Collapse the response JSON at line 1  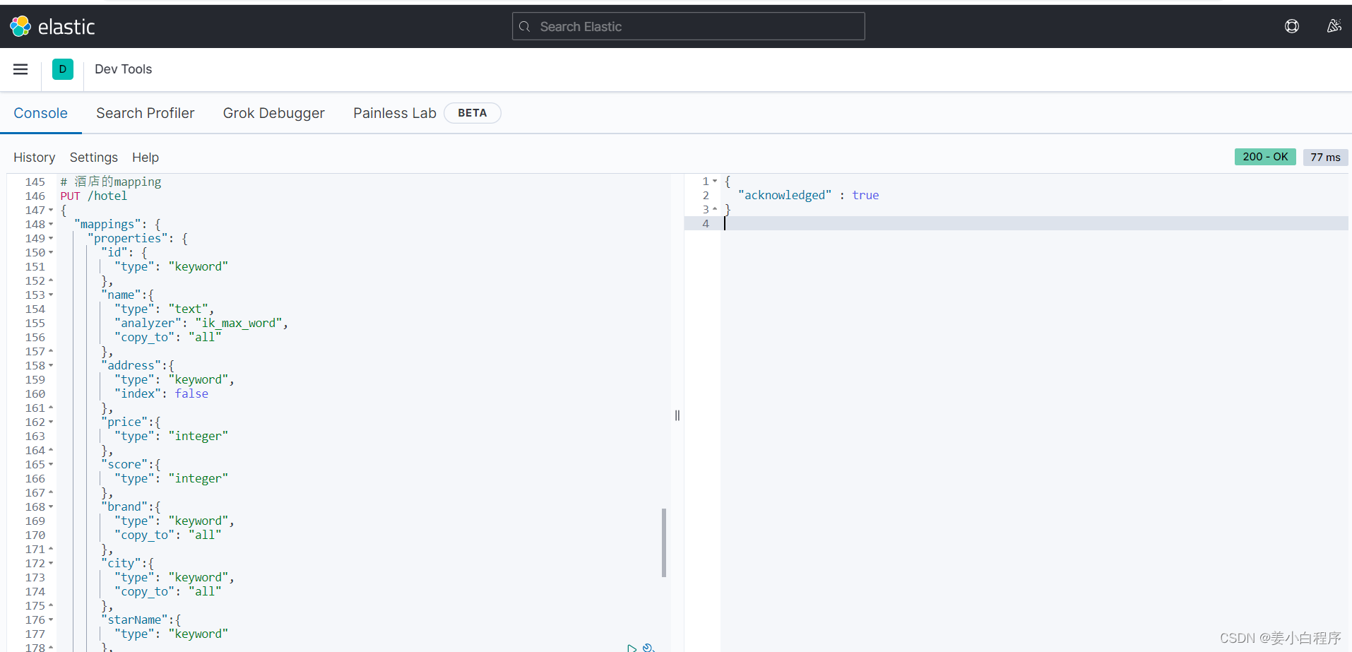coord(715,181)
